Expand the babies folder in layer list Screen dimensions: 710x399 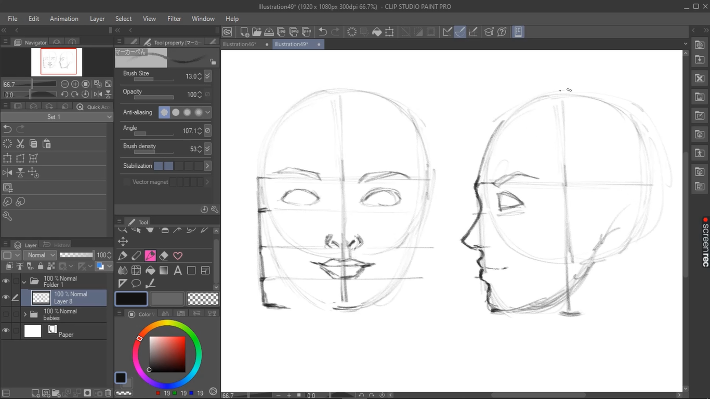(25, 314)
